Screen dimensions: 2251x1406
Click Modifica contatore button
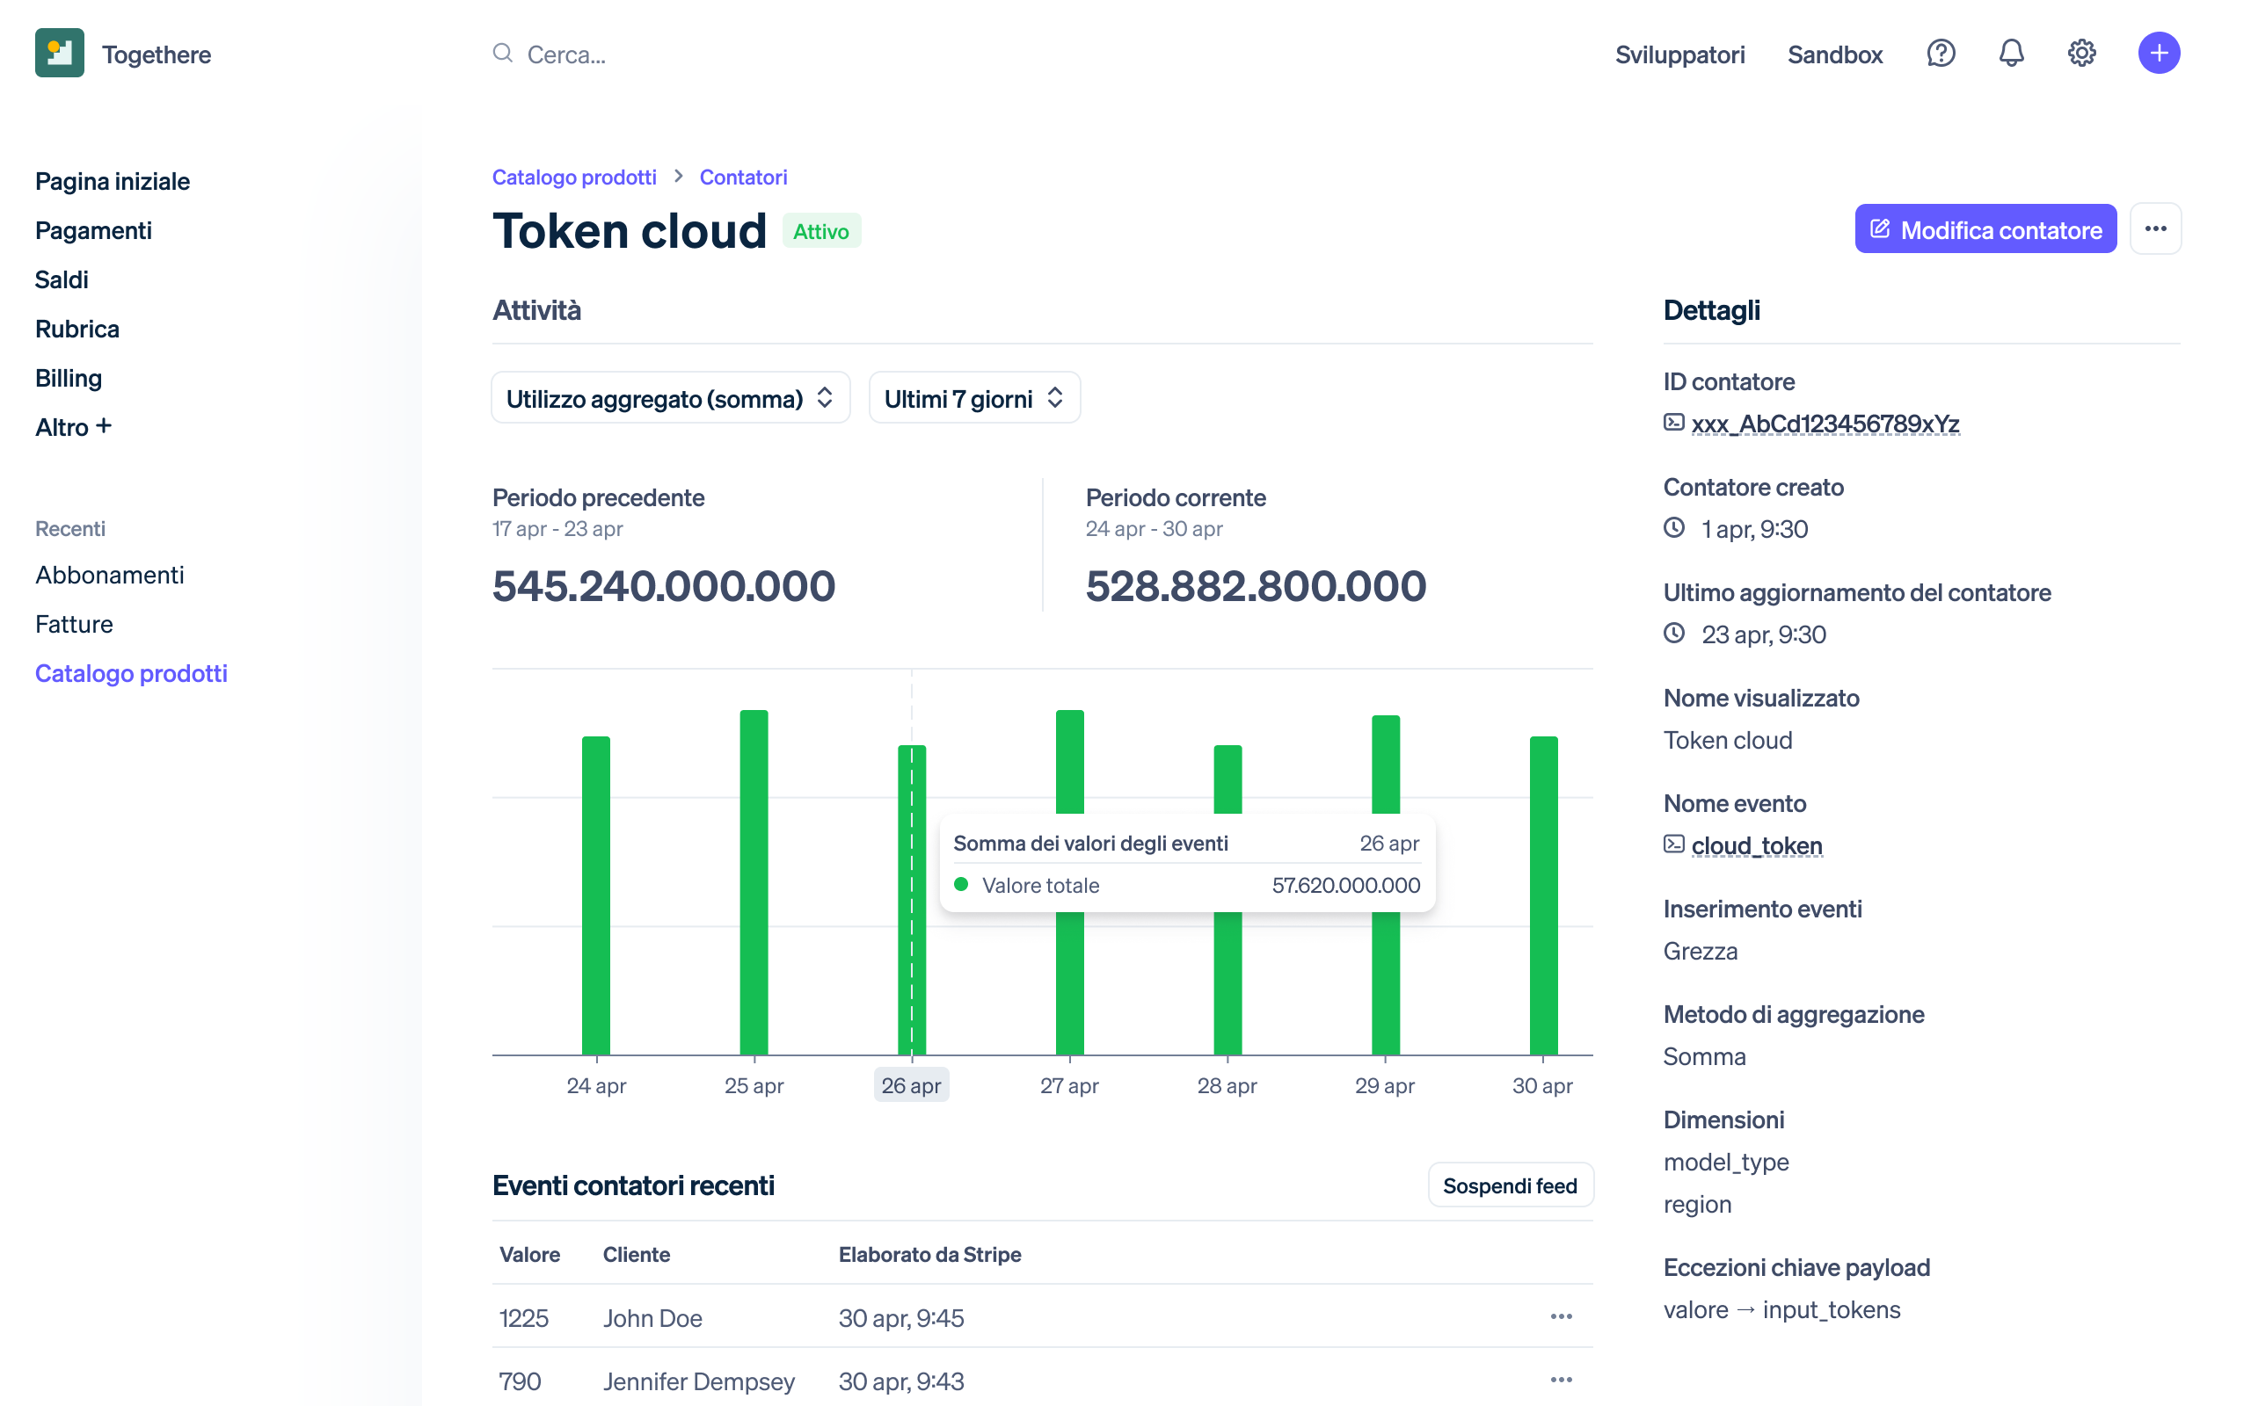(1985, 228)
